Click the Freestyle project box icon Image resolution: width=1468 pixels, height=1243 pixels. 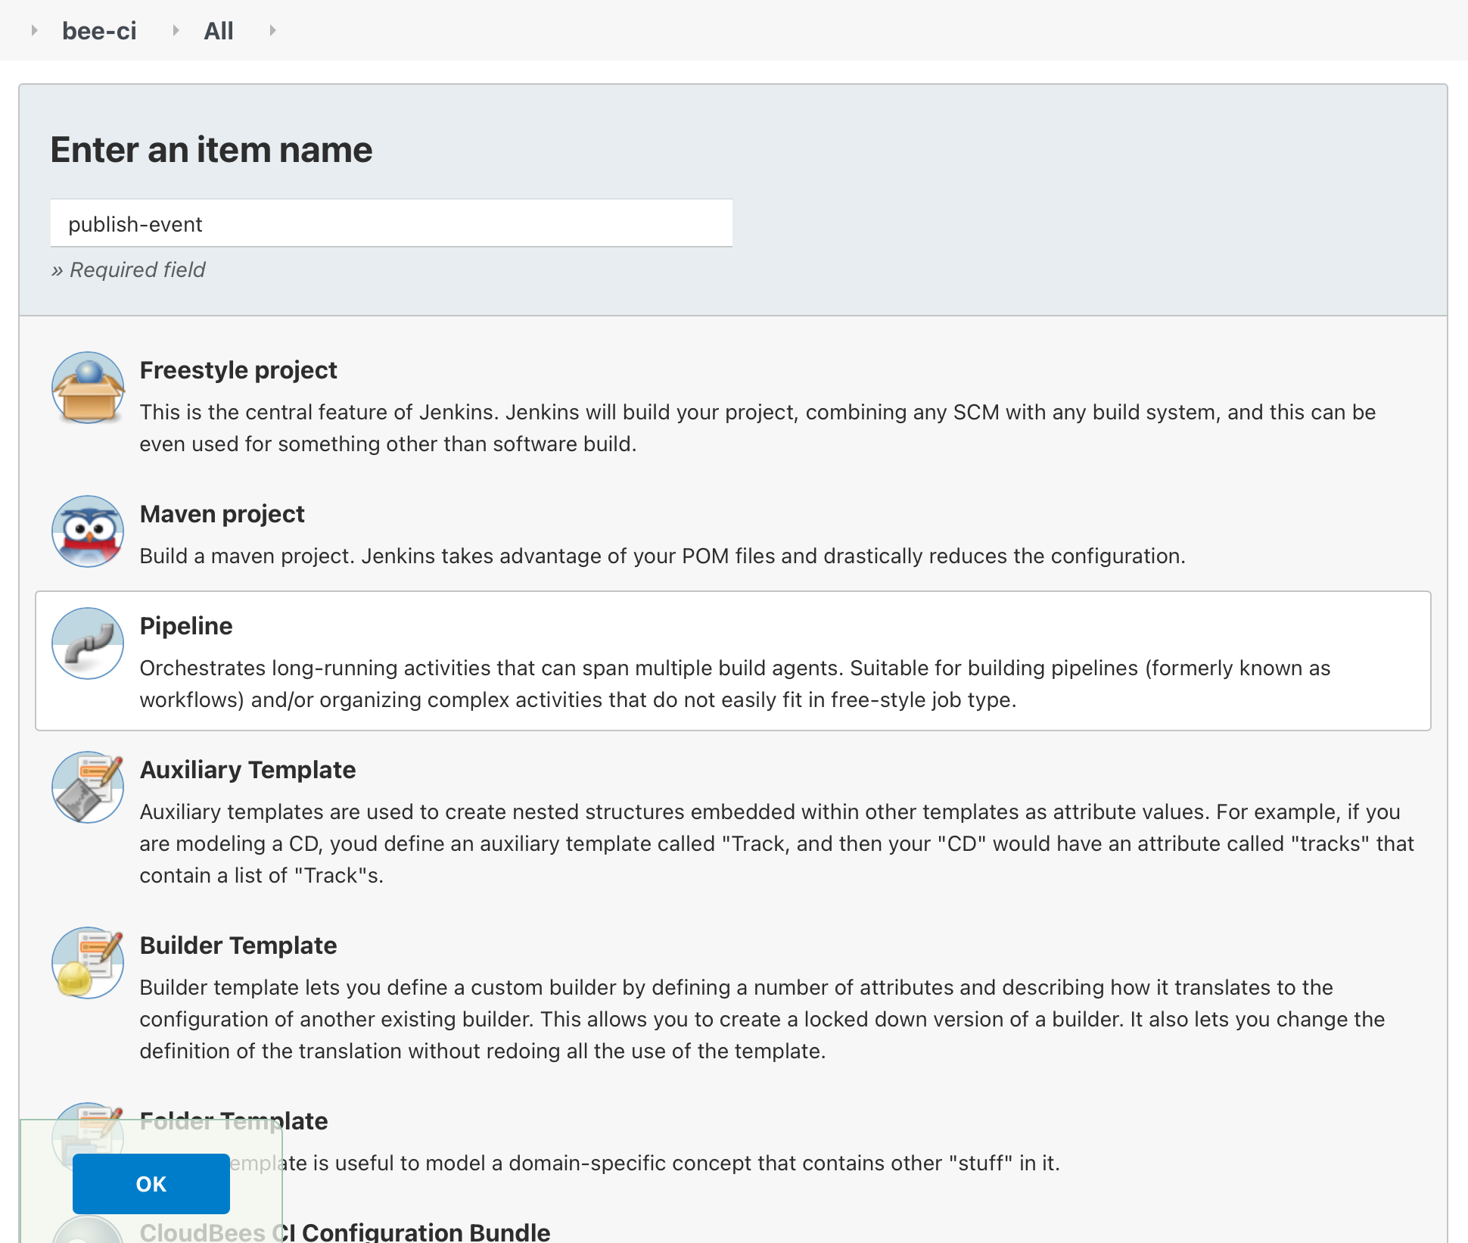87,387
